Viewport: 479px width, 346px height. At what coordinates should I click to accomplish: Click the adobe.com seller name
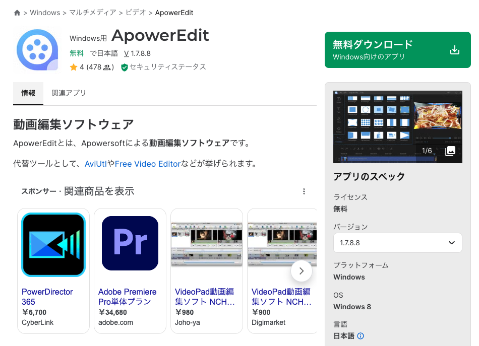point(116,322)
